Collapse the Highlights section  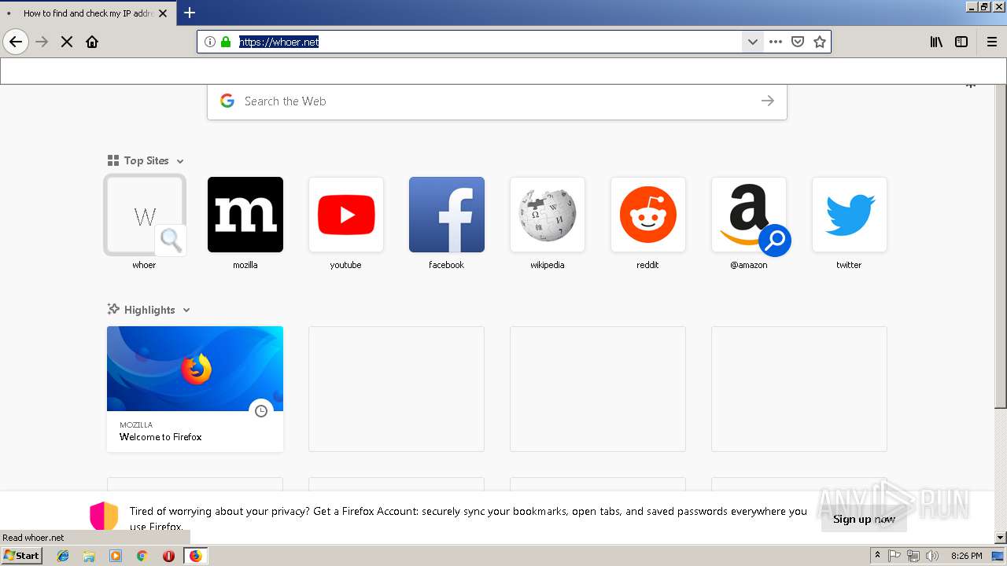(x=186, y=311)
